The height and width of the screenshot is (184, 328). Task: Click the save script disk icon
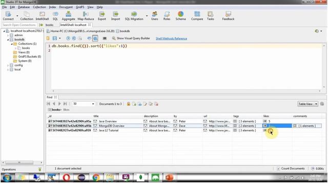point(55,38)
